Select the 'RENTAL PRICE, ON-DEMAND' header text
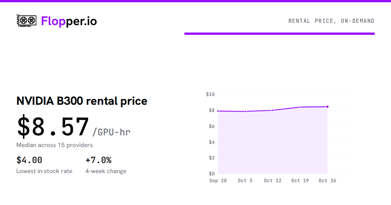Image resolution: width=391 pixels, height=205 pixels. tap(331, 21)
